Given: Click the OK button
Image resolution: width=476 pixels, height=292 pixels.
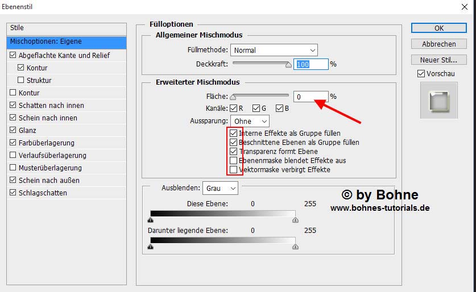Looking at the screenshot, I should 438,28.
